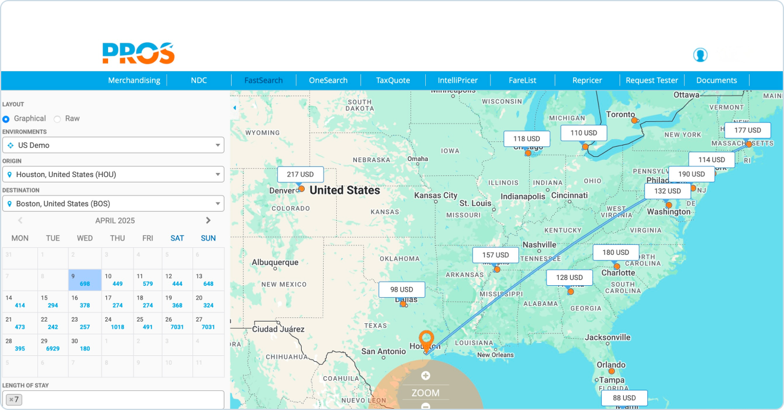Click the 180 USD Charlotte price label

(616, 252)
